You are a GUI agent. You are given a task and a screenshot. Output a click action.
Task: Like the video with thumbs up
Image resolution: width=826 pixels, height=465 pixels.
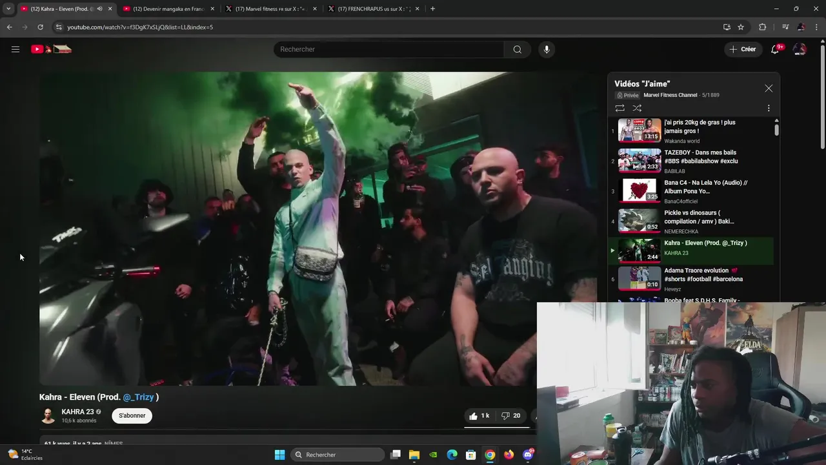[479, 416]
